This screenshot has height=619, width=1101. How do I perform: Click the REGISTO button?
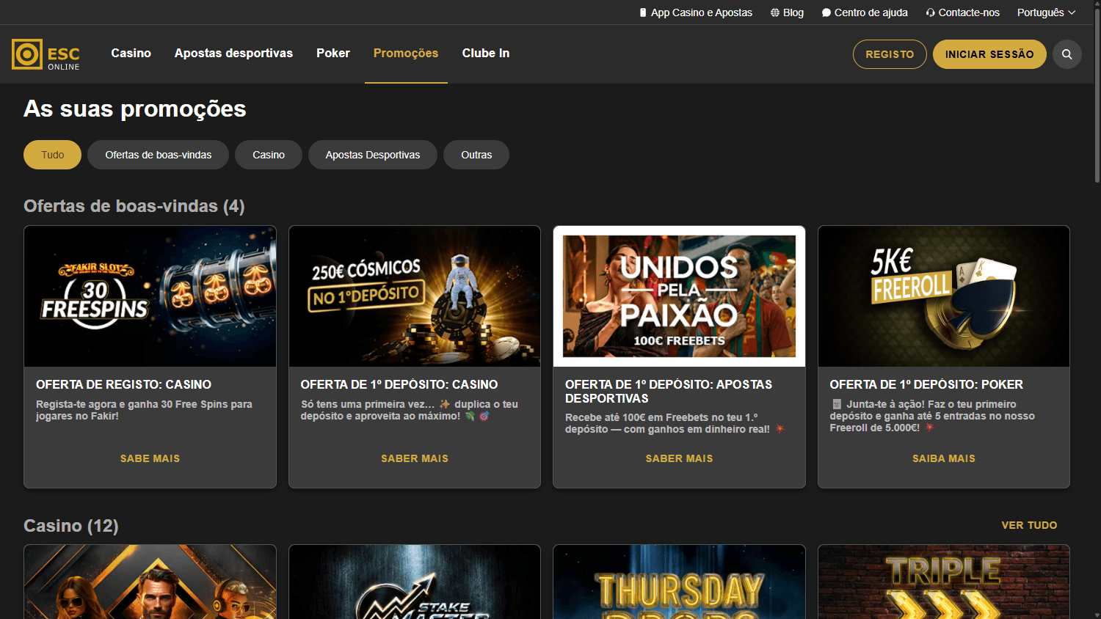click(x=890, y=54)
